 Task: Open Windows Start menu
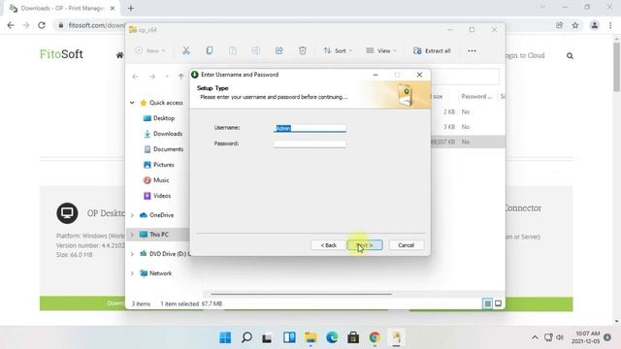point(225,337)
